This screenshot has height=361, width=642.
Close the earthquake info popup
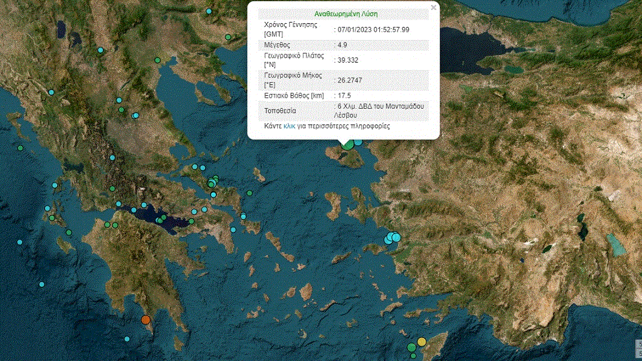(x=433, y=8)
